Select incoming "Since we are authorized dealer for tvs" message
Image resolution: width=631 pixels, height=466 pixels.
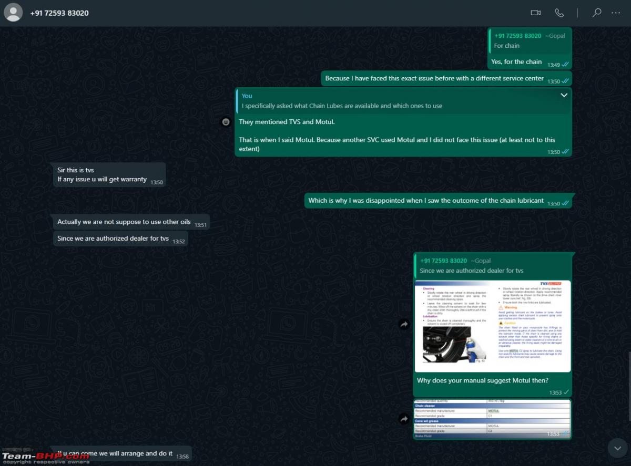point(113,238)
